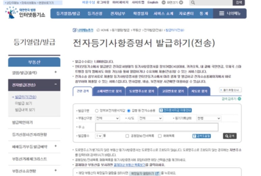This screenshot has width=261, height=176.
Task: Click 검색 감추기 round green icon
Action: 239,99
